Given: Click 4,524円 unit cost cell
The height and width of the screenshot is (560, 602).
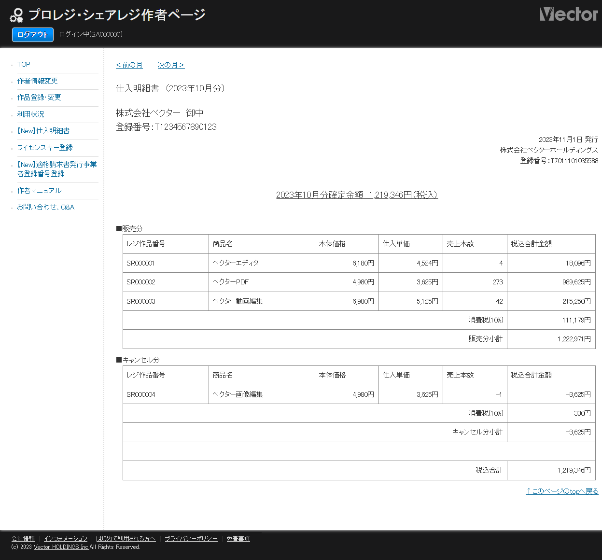Looking at the screenshot, I should [x=411, y=263].
